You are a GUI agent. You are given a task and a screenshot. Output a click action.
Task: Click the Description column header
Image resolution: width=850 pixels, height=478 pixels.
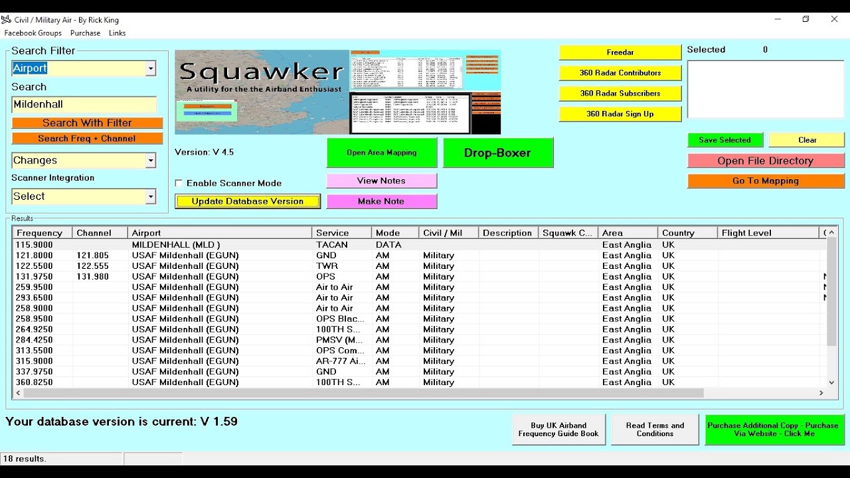(509, 233)
